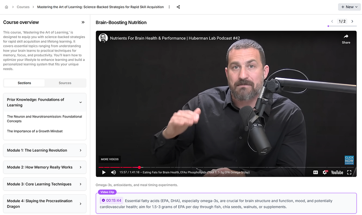
Task: Click the Video Clip tag label
Action: click(107, 192)
